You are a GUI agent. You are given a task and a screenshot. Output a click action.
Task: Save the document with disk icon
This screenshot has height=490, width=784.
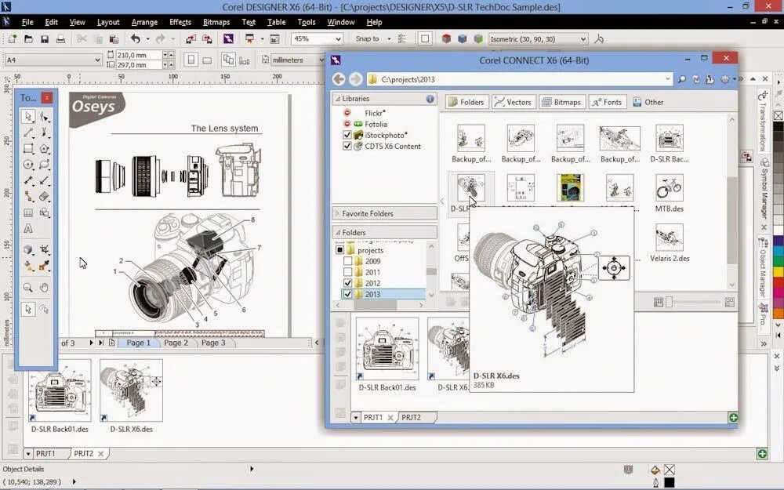(x=45, y=38)
